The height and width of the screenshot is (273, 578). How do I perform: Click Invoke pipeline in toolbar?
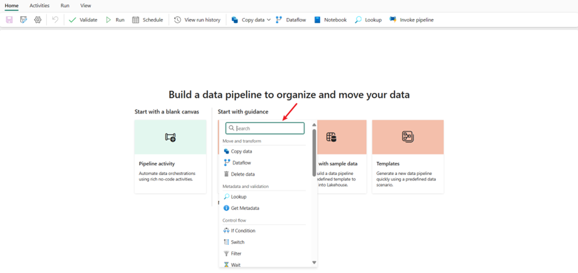pos(411,20)
